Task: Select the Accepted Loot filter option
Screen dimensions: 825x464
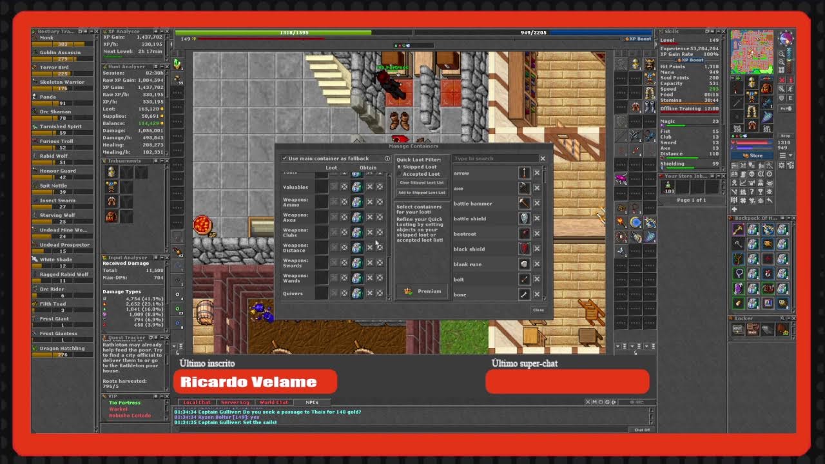Action: (x=418, y=174)
